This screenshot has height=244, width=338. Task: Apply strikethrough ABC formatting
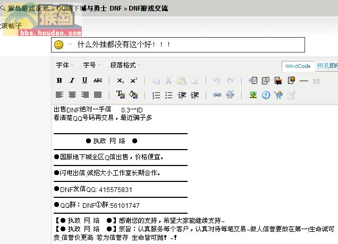tap(98, 81)
